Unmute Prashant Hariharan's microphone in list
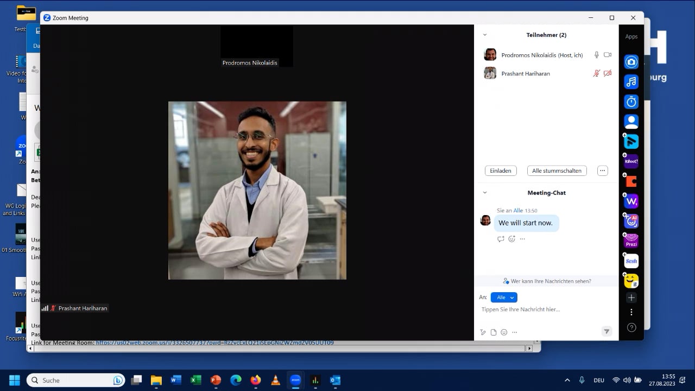The image size is (695, 391). (596, 73)
